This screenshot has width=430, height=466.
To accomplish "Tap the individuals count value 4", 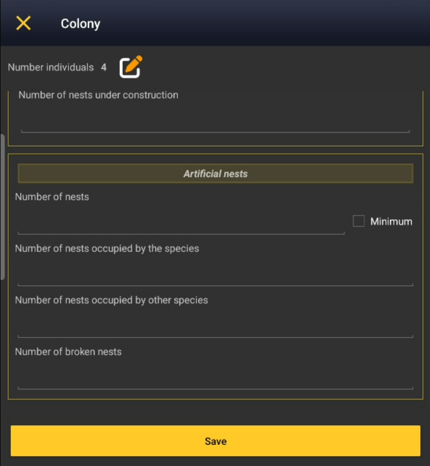I will [x=104, y=67].
